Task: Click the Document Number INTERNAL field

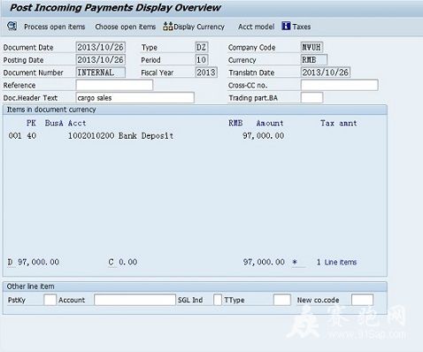Action: pos(101,73)
